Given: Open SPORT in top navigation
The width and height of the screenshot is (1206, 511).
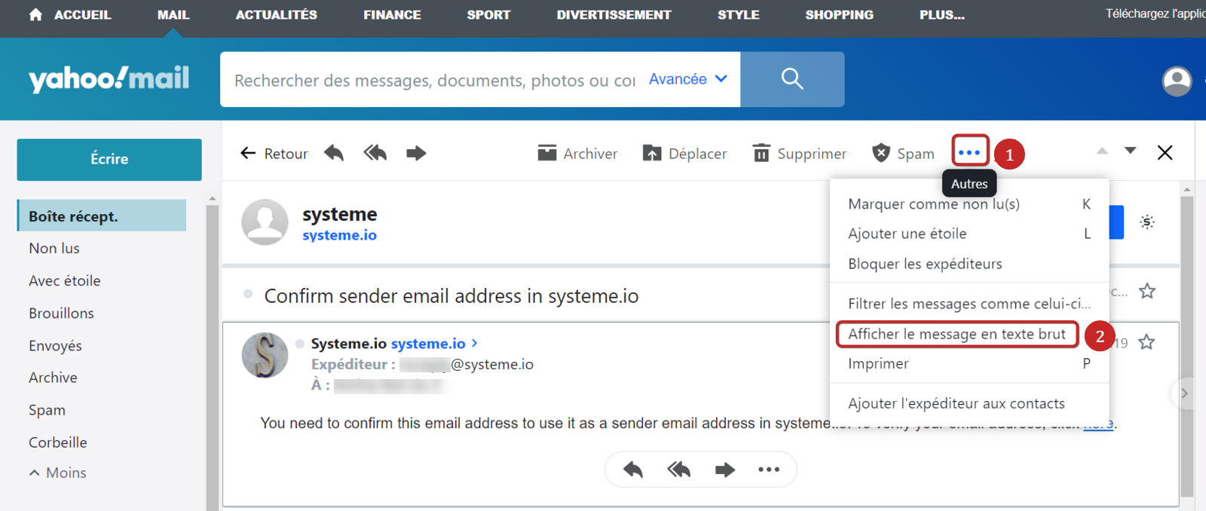Looking at the screenshot, I should pyautogui.click(x=488, y=15).
